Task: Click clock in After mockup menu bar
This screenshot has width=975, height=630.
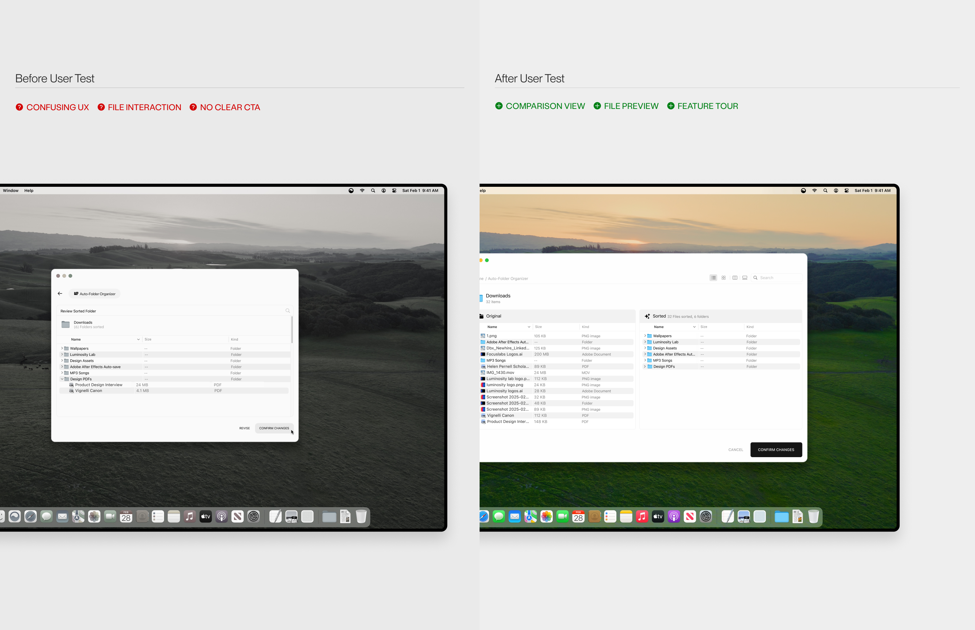Action: pos(872,191)
